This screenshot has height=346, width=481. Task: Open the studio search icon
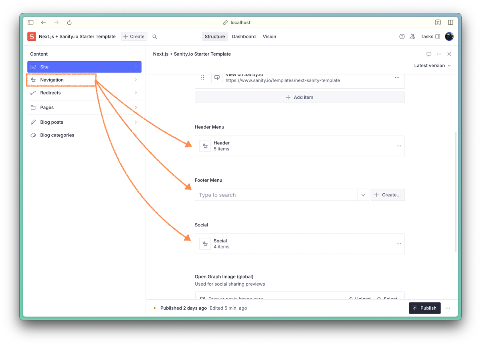pos(155,36)
